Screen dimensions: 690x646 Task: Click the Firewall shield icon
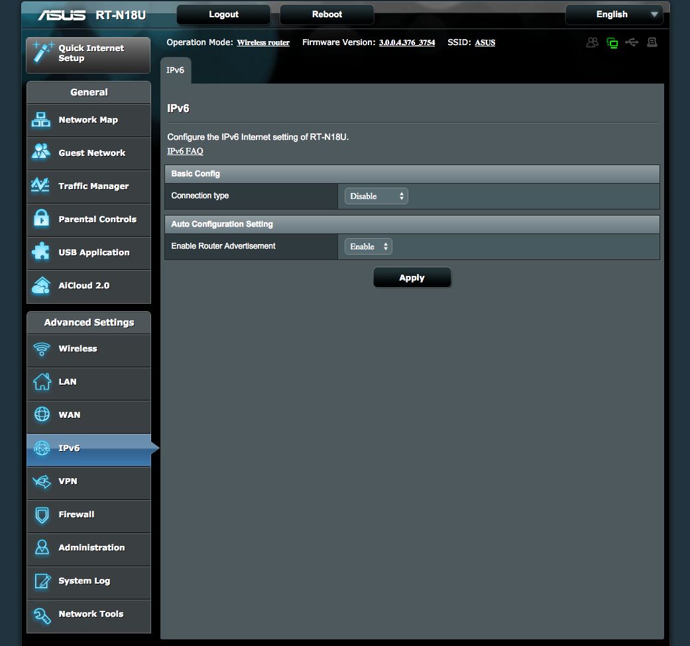point(42,514)
